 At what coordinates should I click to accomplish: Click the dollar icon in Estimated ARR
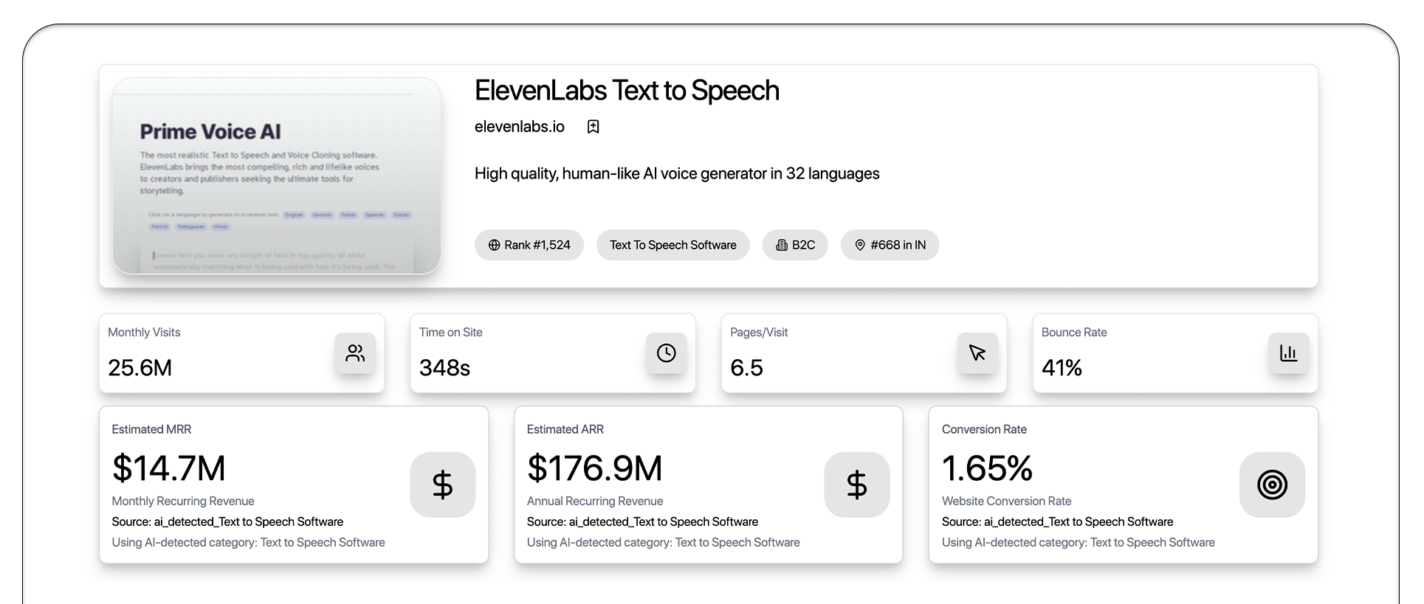856,485
